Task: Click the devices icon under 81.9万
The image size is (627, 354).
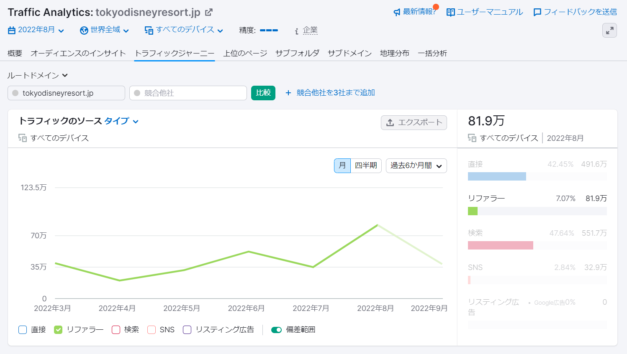Action: tap(472, 138)
